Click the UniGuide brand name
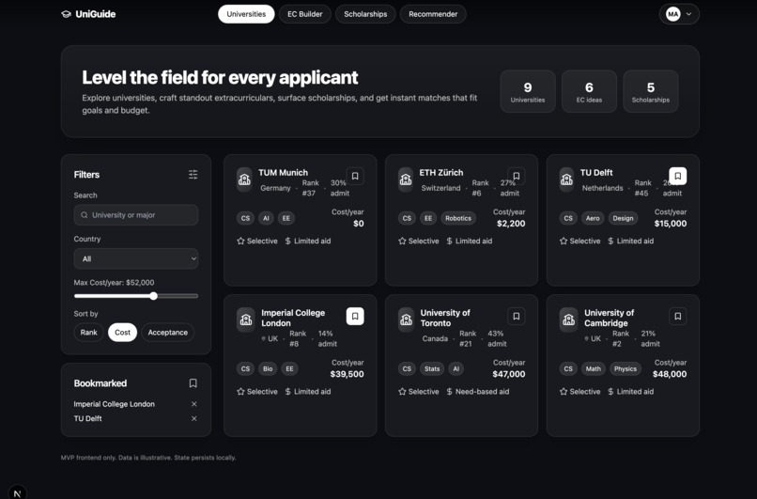The width and height of the screenshot is (757, 499). [96, 14]
